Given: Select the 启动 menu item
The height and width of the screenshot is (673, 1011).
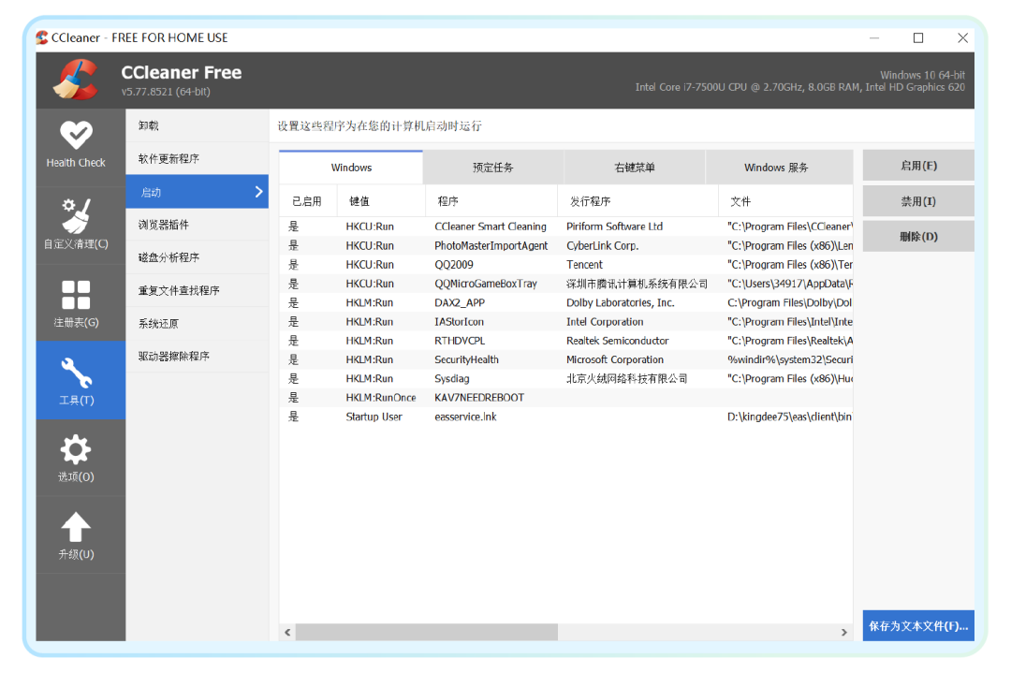Looking at the screenshot, I should pos(198,192).
